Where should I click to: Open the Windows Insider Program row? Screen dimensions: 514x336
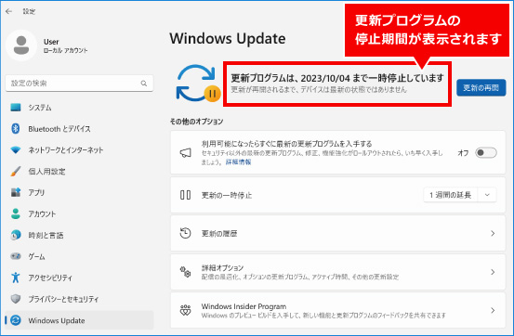[338, 310]
